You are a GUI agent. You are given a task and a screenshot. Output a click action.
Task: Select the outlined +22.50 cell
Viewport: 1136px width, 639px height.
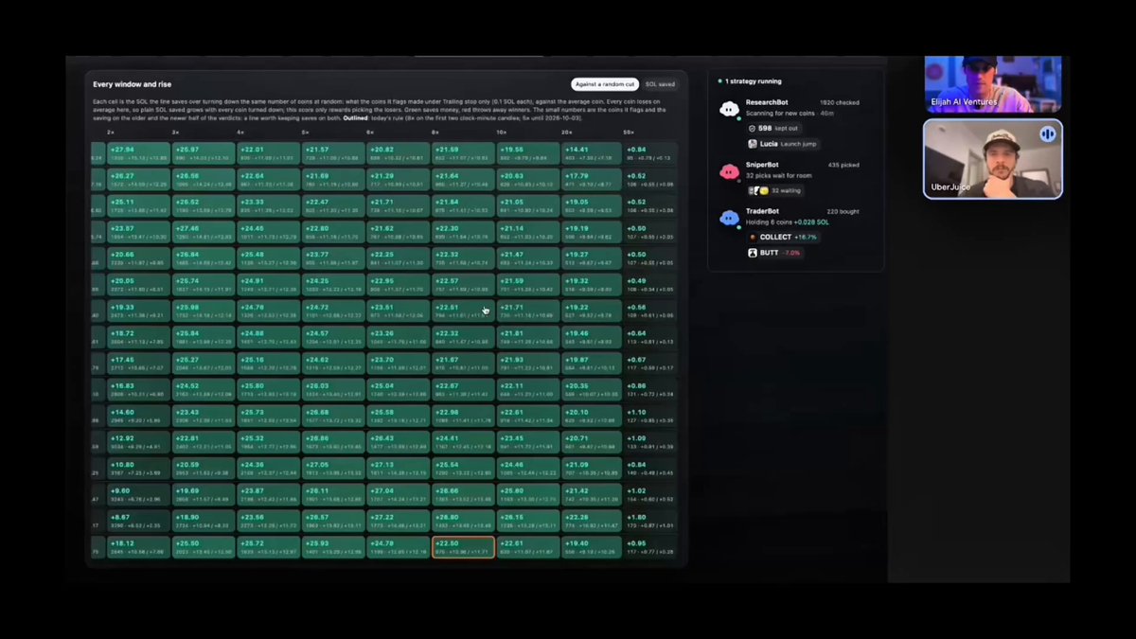coord(463,547)
